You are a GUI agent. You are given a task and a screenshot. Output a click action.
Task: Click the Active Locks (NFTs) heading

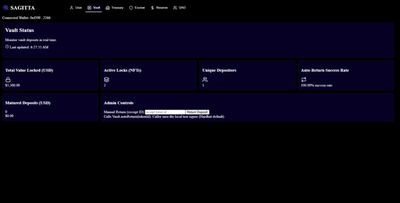pos(123,70)
